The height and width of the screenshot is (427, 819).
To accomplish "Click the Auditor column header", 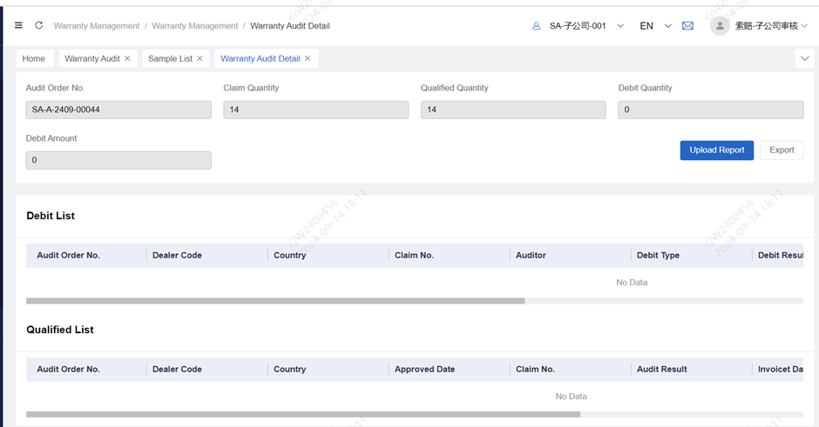I will [531, 256].
